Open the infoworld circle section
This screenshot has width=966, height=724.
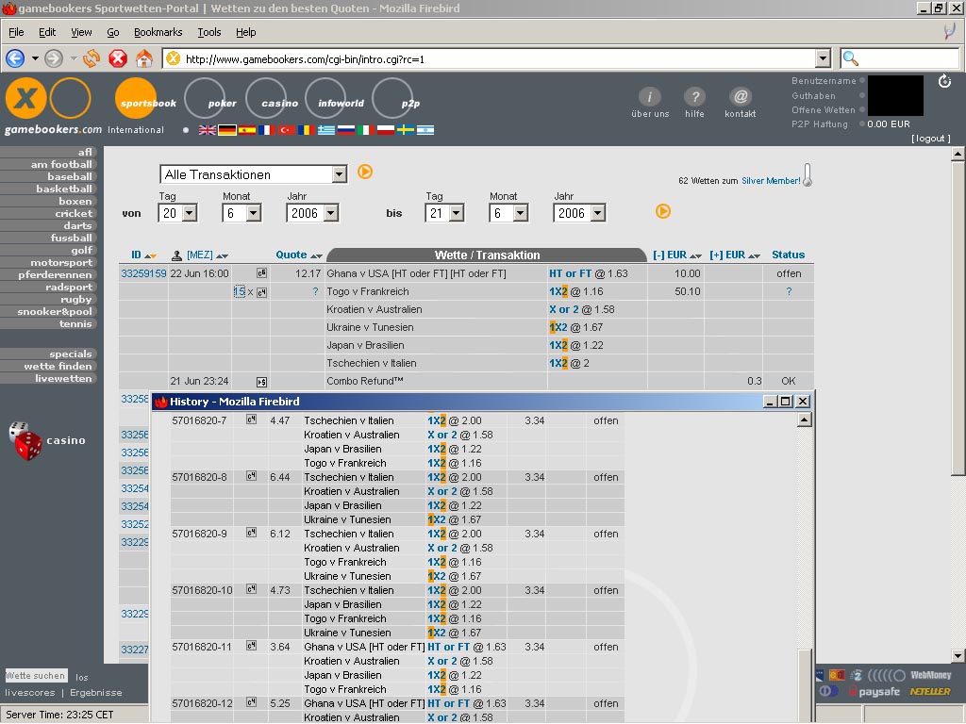coord(326,98)
